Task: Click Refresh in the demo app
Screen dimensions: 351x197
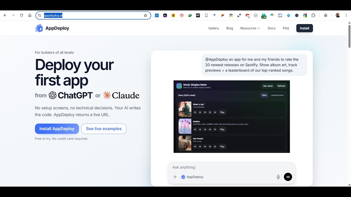Action: 281,86
